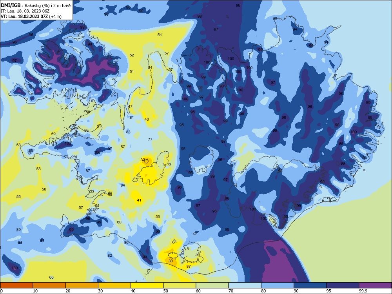Image resolution: width=392 pixels, height=294 pixels.
Task: Click the humidity value '87' on the map
Action: coord(88,171)
